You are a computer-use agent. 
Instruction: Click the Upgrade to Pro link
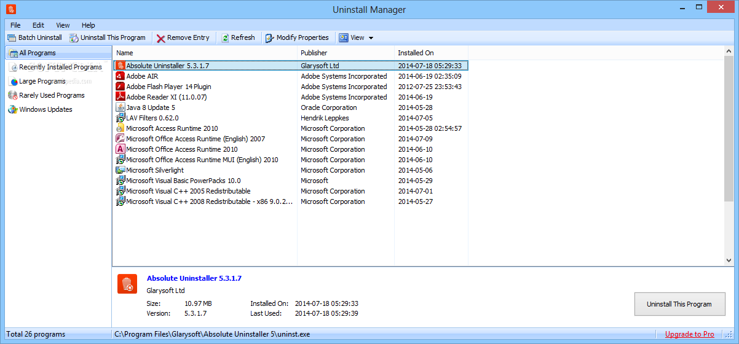pyautogui.click(x=690, y=334)
